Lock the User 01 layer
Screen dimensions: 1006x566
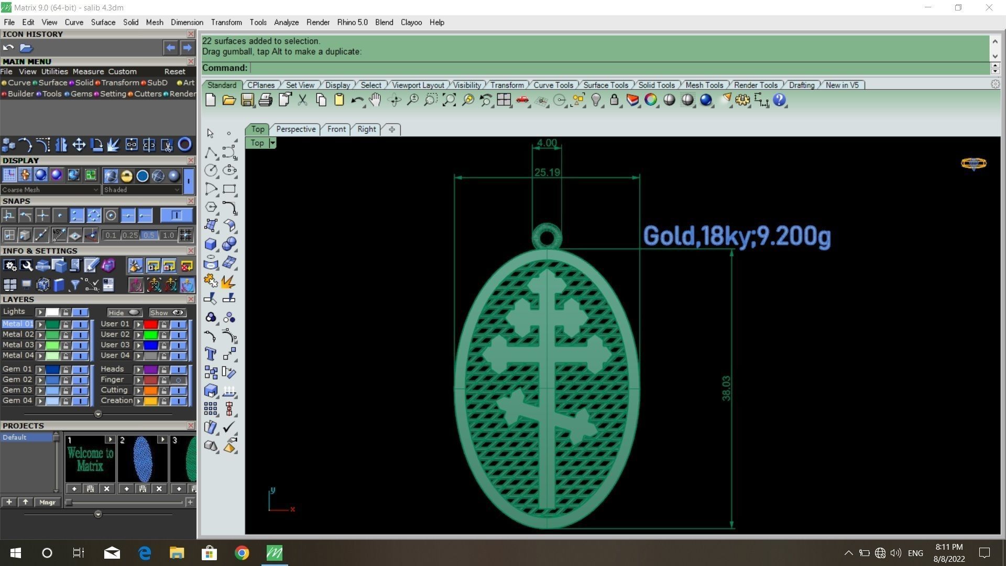tap(164, 324)
